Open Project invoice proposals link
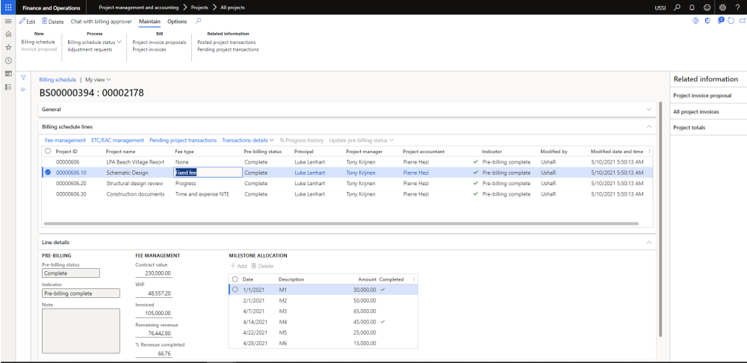Screen dimensions: 747x363 click(x=159, y=43)
